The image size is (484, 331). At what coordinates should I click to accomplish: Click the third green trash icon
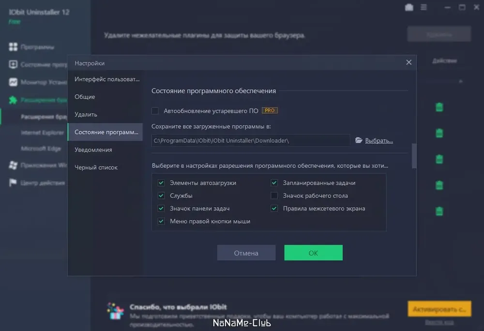[439, 159]
